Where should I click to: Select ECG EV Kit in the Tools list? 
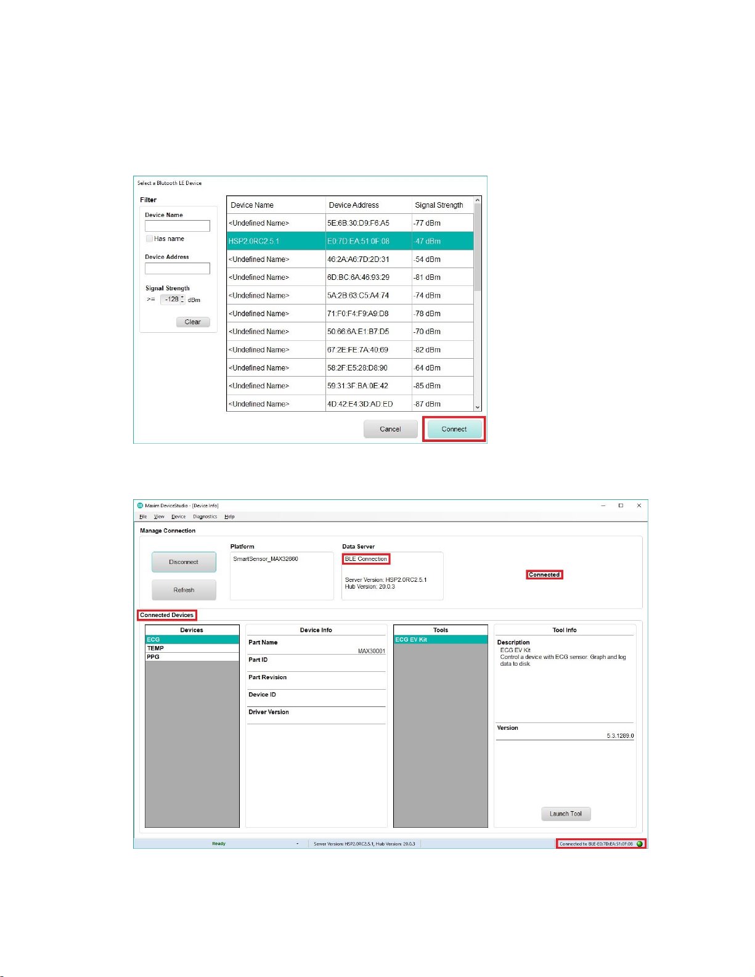[x=441, y=640]
